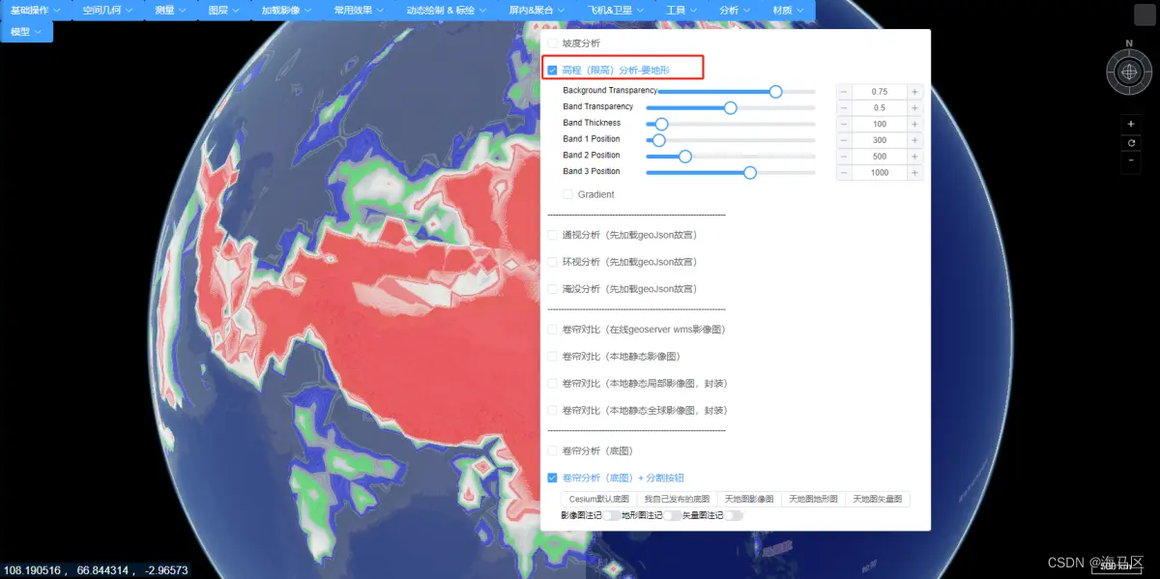This screenshot has width=1160, height=579.
Task: Open the 屏内&聚合 dropdown menu
Action: [538, 10]
